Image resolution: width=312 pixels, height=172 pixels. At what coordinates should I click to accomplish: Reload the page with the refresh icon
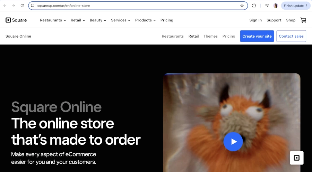coord(22,6)
